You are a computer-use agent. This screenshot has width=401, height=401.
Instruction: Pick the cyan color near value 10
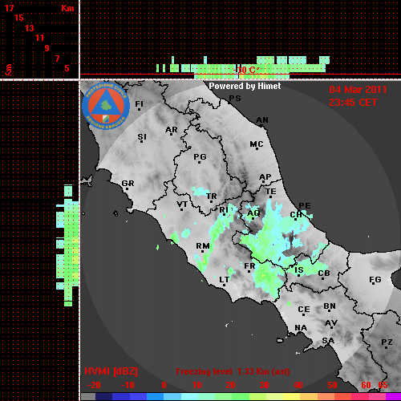coord(189,397)
